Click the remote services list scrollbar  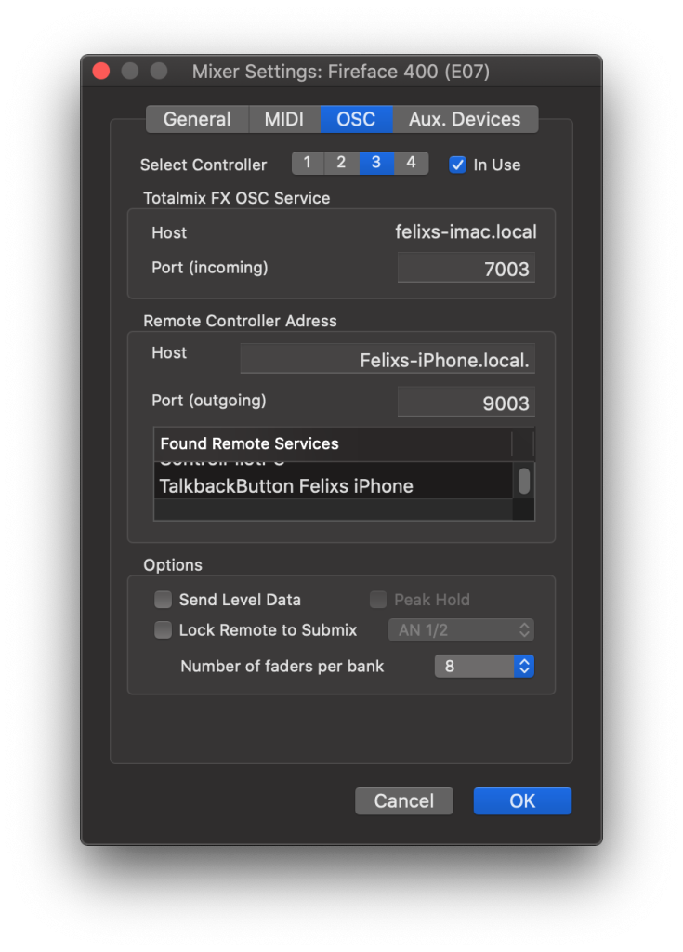coord(523,483)
